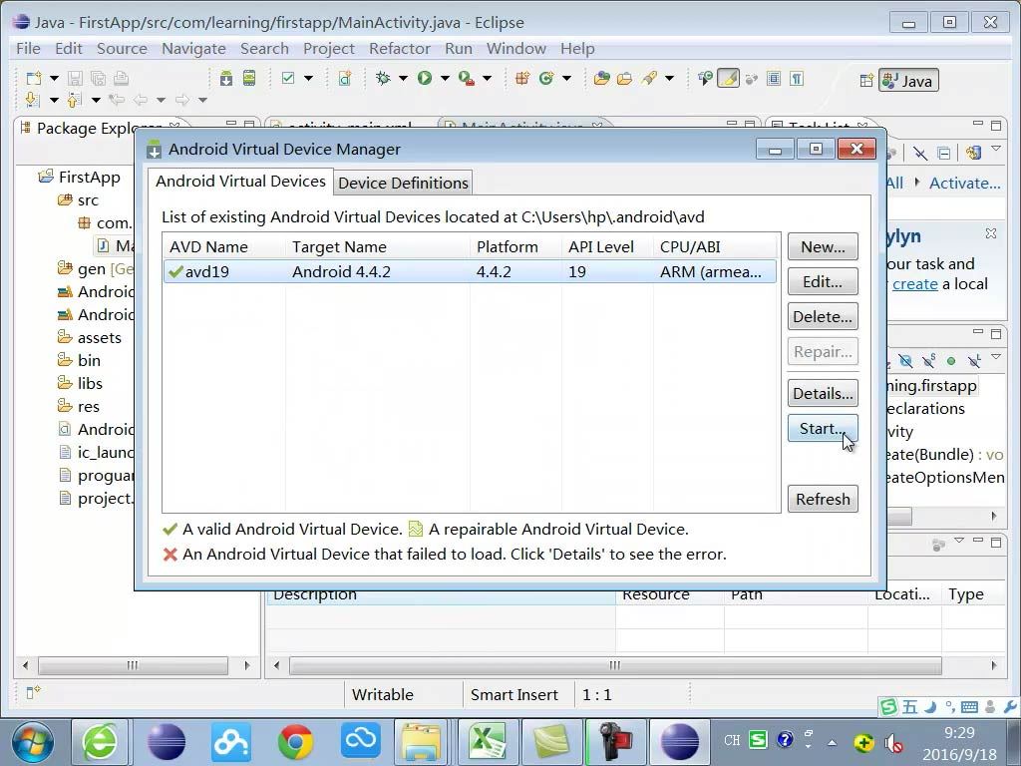
Task: Select the avd19 row in device list
Action: 470,271
